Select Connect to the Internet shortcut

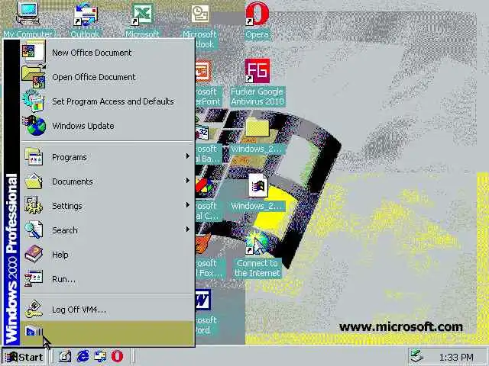pyautogui.click(x=257, y=255)
